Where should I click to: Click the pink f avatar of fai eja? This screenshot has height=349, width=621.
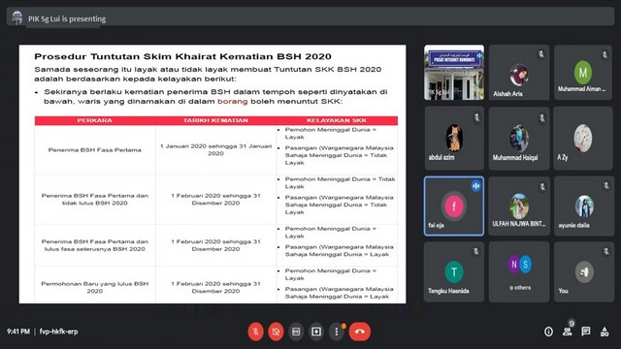pos(454,206)
